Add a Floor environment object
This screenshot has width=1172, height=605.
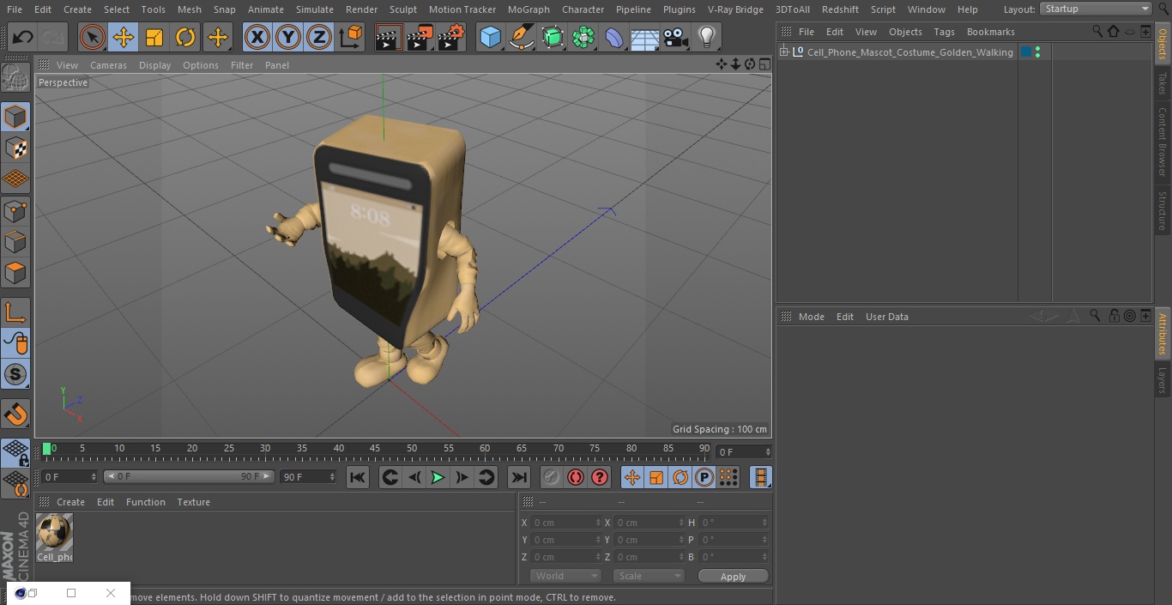coord(644,37)
